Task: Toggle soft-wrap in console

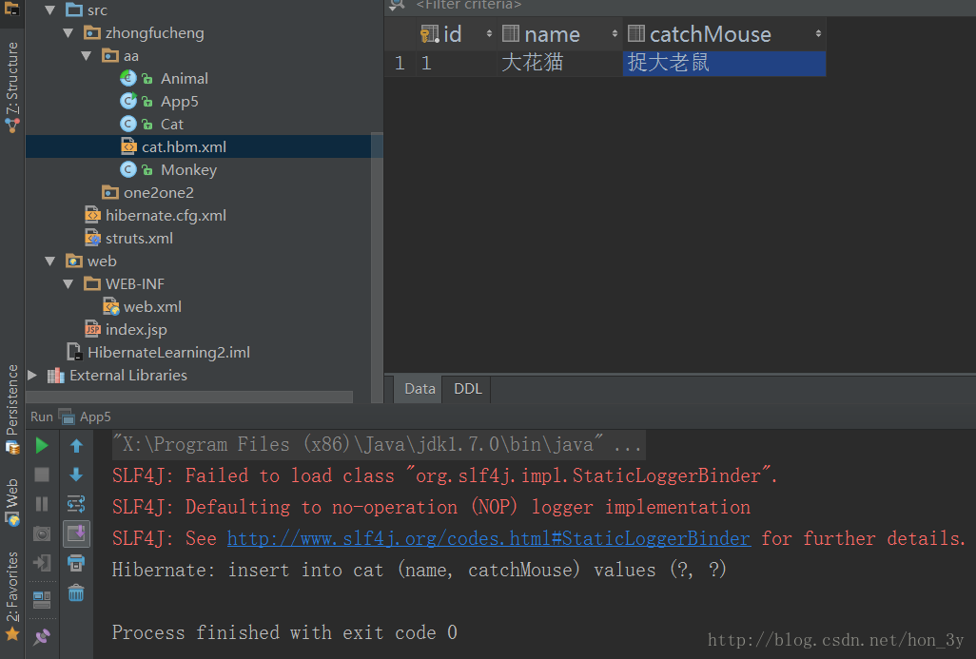Action: 76,504
